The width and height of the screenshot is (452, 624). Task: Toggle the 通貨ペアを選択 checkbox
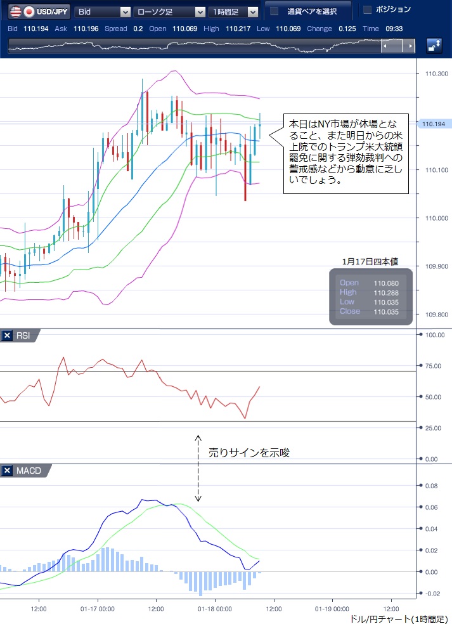tap(274, 11)
